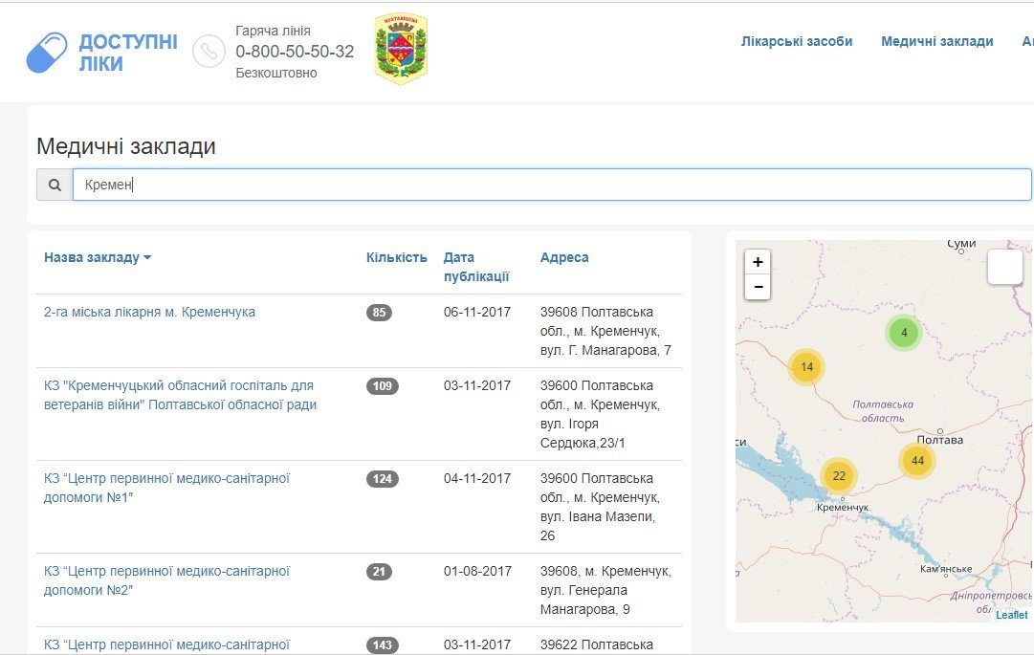
Task: Open 2-га міська лікарня м. Кременчука link
Action: coord(149,312)
